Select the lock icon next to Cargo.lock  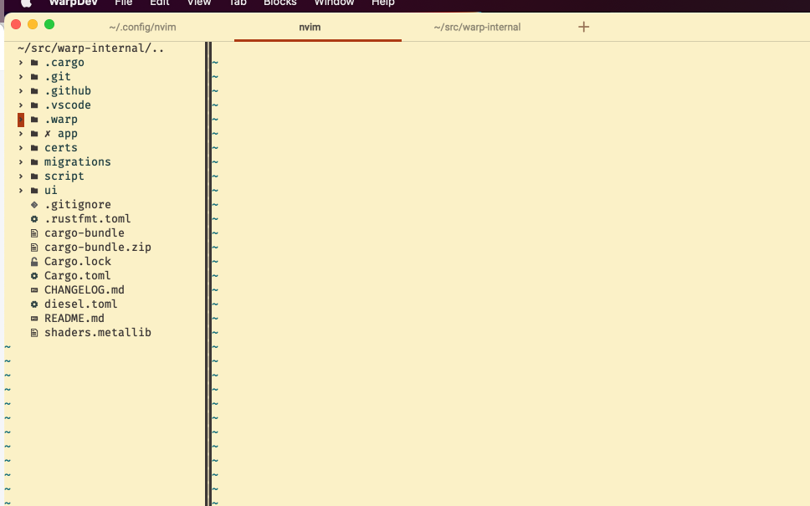pyautogui.click(x=33, y=261)
